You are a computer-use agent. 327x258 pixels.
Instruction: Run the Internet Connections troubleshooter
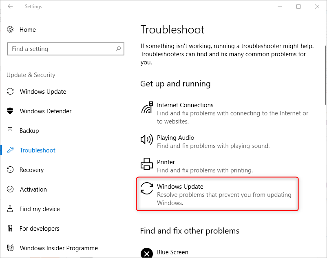tap(185, 105)
